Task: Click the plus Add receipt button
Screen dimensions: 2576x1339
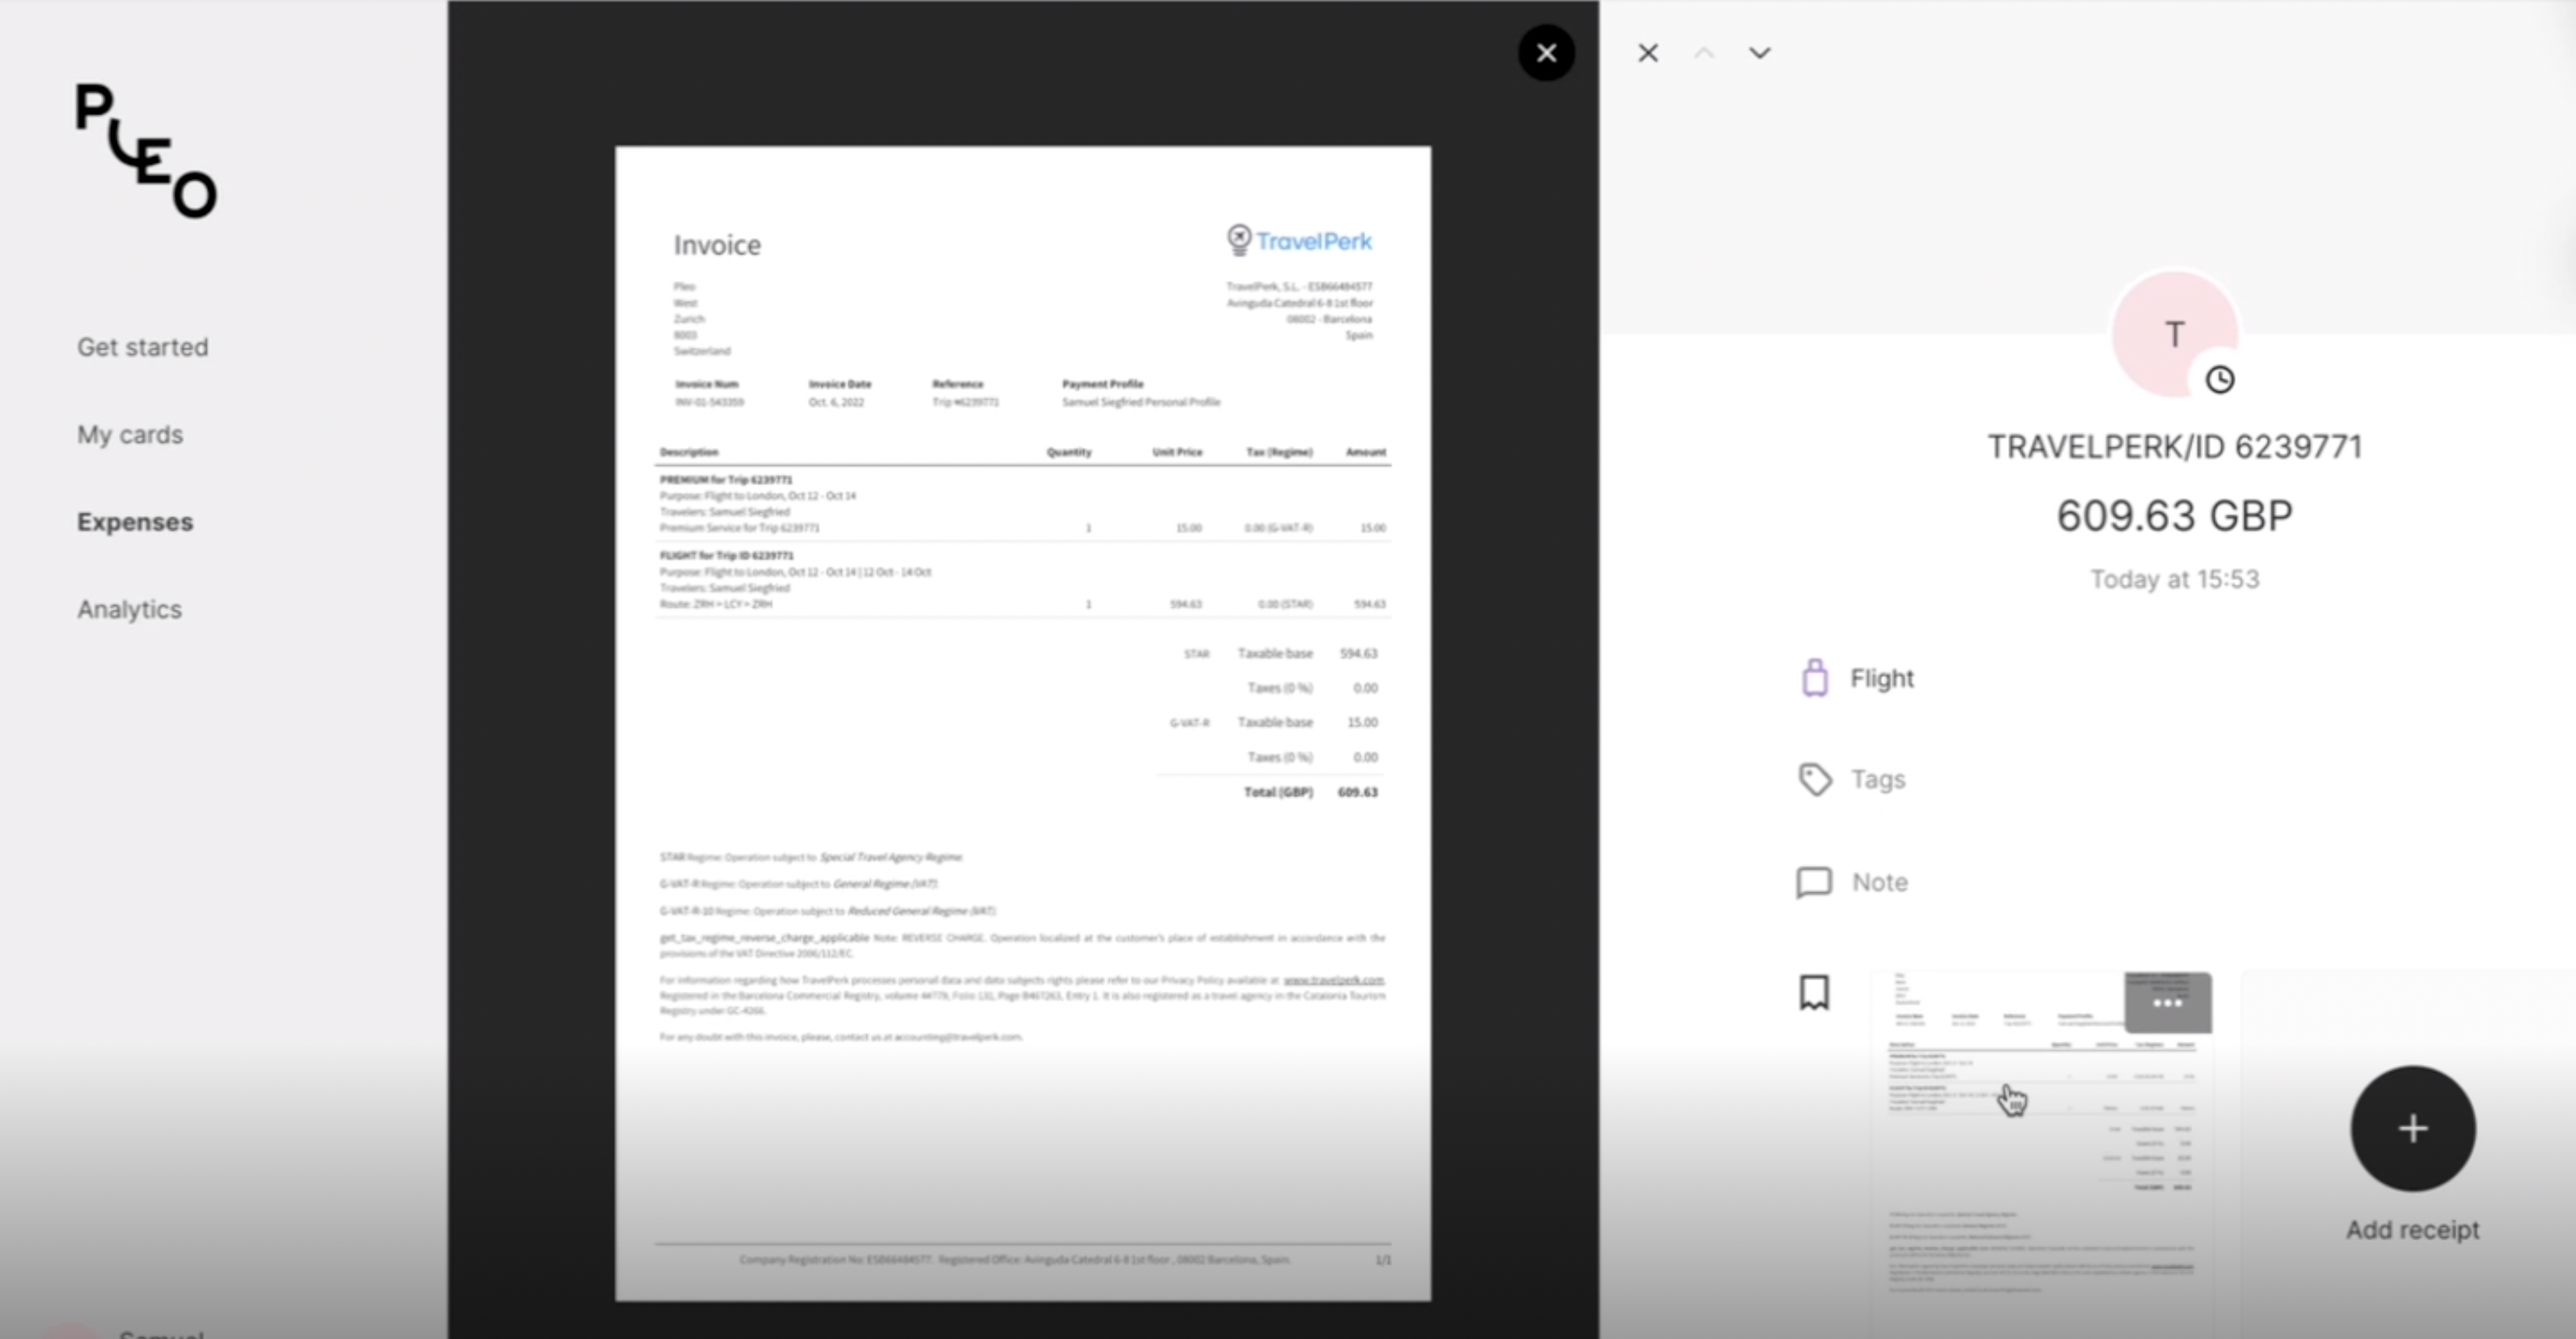Action: [2413, 1128]
